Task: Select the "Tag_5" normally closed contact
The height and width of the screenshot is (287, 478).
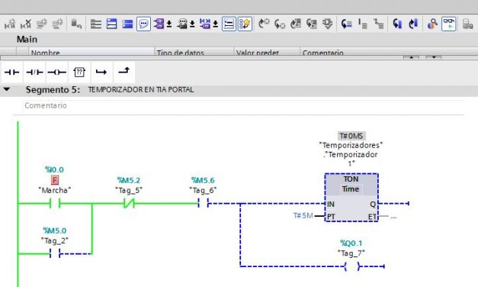Action: (129, 203)
